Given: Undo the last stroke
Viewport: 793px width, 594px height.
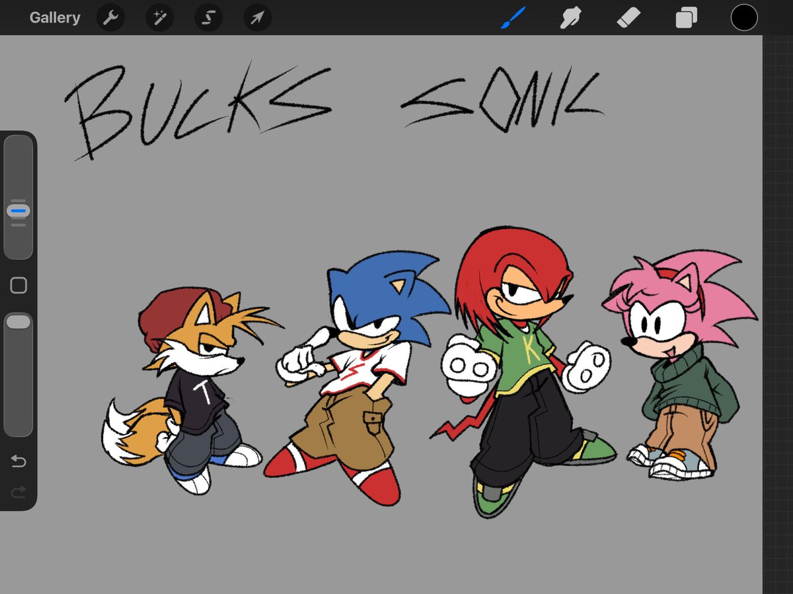Looking at the screenshot, I should [19, 461].
